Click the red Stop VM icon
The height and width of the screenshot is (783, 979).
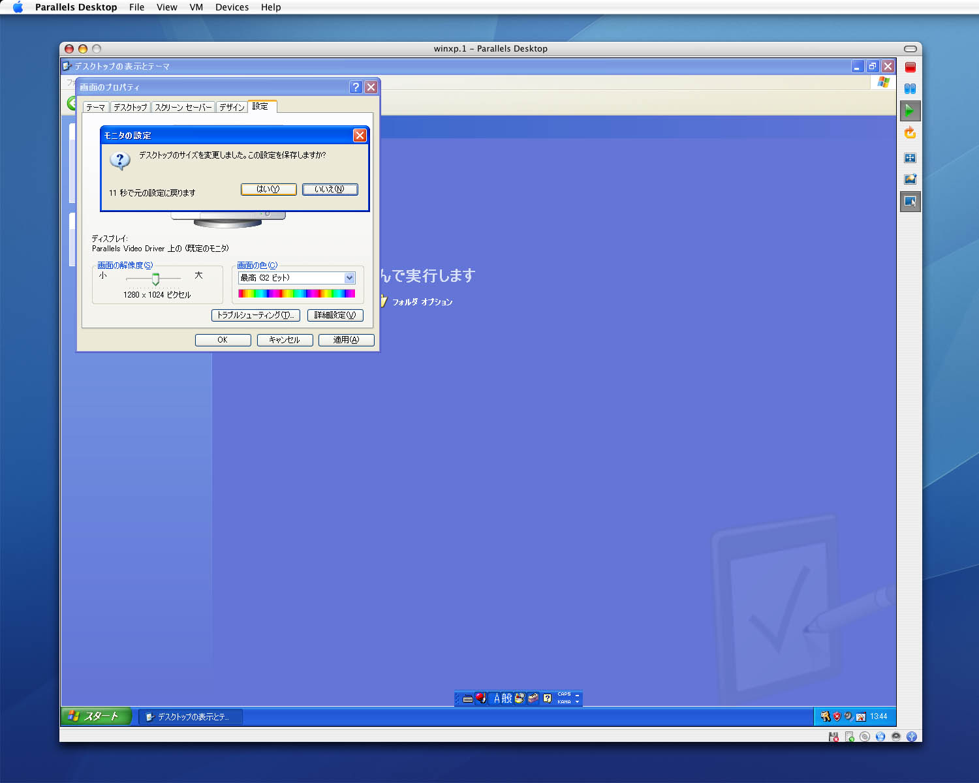click(x=910, y=67)
